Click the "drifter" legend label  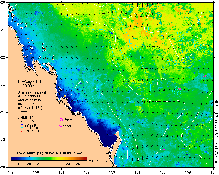coord(67,126)
